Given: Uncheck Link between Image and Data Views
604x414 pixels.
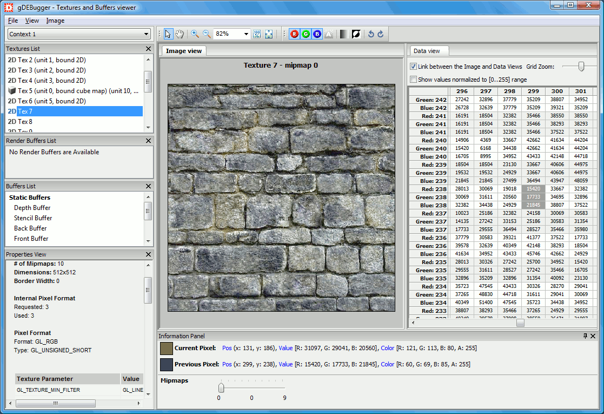Looking at the screenshot, I should click(413, 67).
